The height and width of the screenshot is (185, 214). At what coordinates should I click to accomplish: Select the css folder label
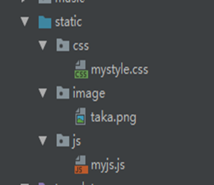point(81,46)
